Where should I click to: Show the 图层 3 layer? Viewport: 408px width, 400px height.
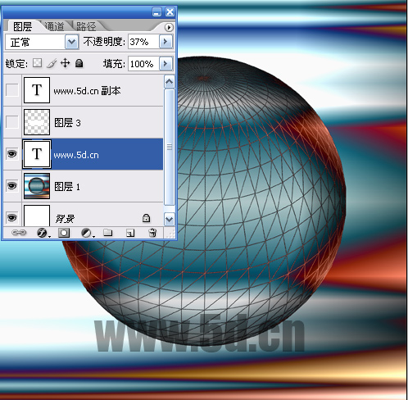coord(12,122)
